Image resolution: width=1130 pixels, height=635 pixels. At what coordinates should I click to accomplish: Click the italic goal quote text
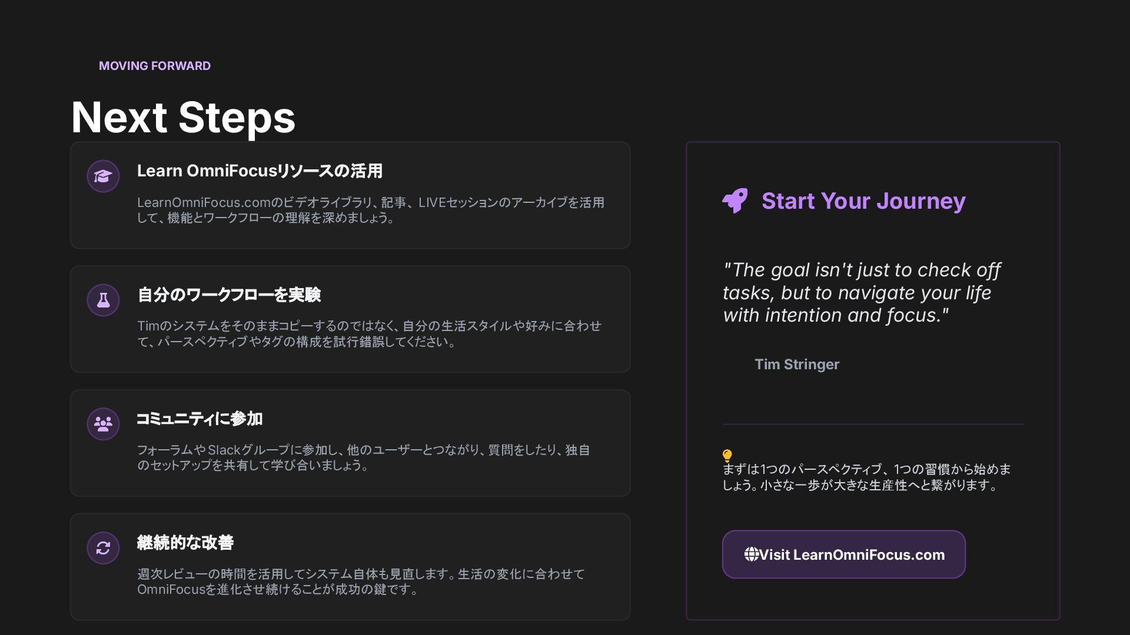click(x=861, y=293)
